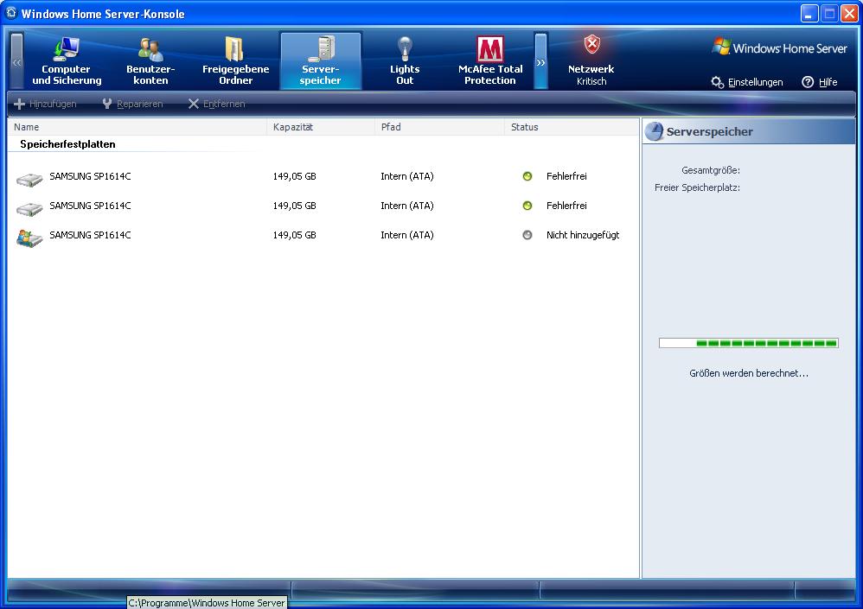Screen dimensions: 863x609
Task: Click the Gesamtgröße label
Action: (711, 170)
